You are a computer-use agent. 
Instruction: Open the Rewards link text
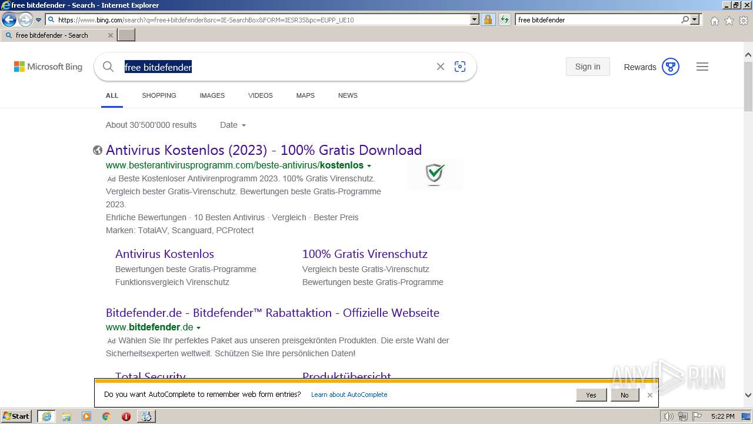click(640, 67)
